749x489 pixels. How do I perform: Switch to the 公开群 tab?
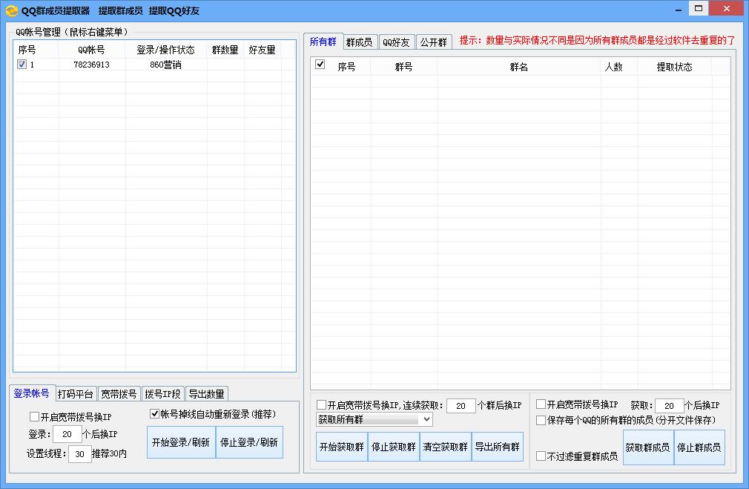433,42
